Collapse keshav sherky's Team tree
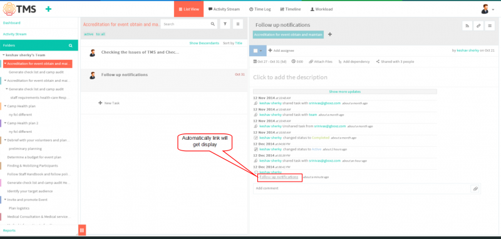501x239 pixels. click(x=4, y=55)
